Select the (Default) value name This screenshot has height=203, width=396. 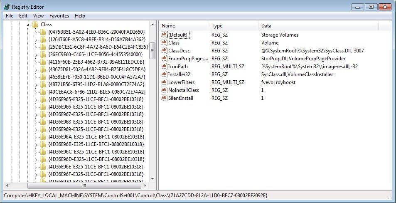click(x=178, y=35)
